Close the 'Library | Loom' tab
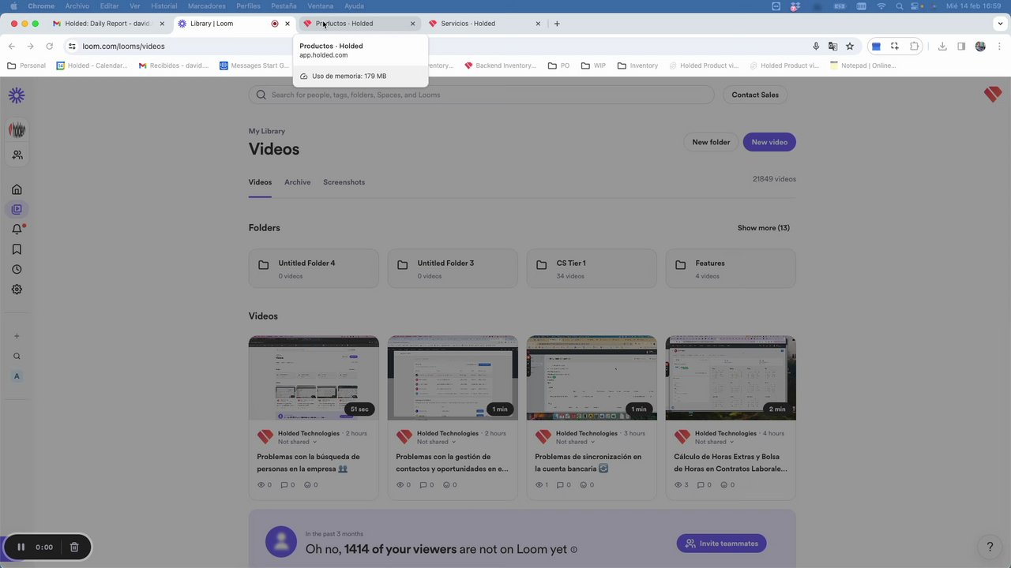The height and width of the screenshot is (568, 1011). 288,24
